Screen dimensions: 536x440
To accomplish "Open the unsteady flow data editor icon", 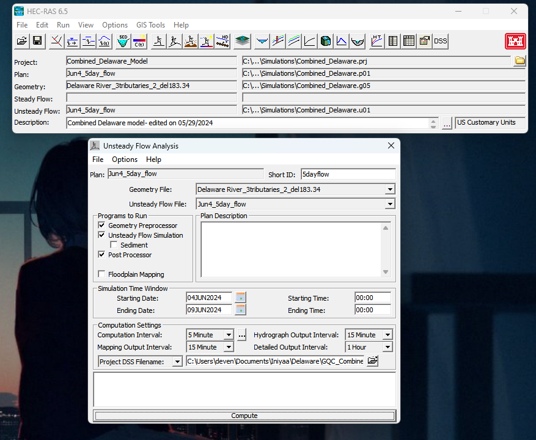I will 104,42.
